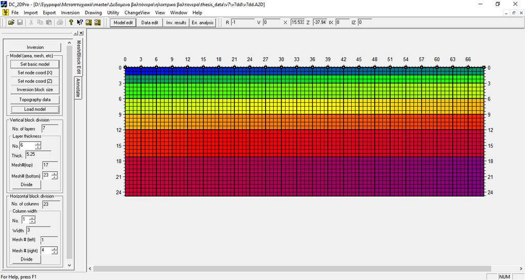Click the V value field in toolbar
Screen dimensions: 525x280
pos(272,23)
